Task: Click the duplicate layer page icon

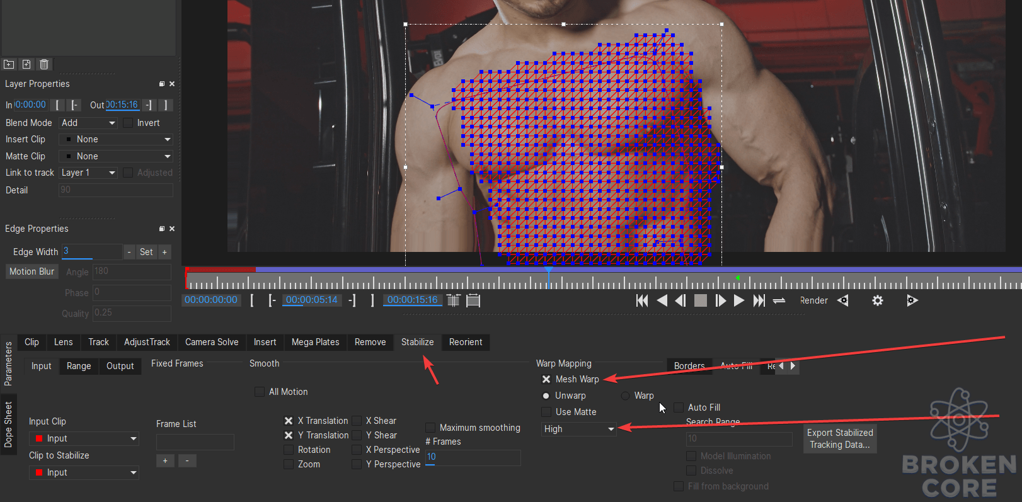Action: pyautogui.click(x=26, y=64)
